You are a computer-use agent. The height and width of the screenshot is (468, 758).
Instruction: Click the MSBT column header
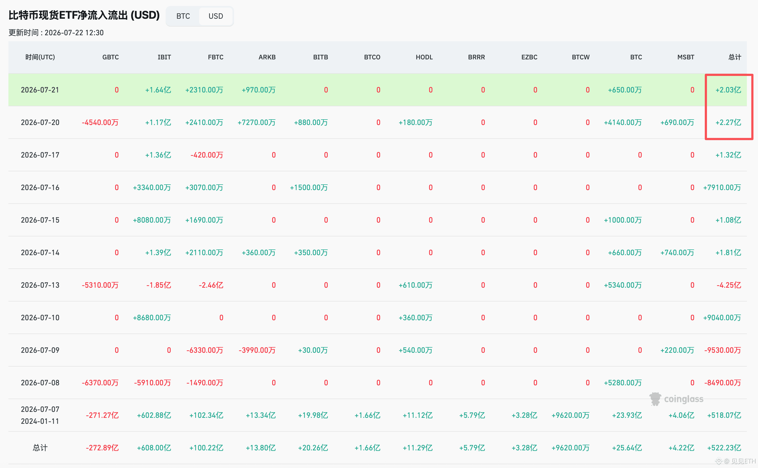pos(686,57)
